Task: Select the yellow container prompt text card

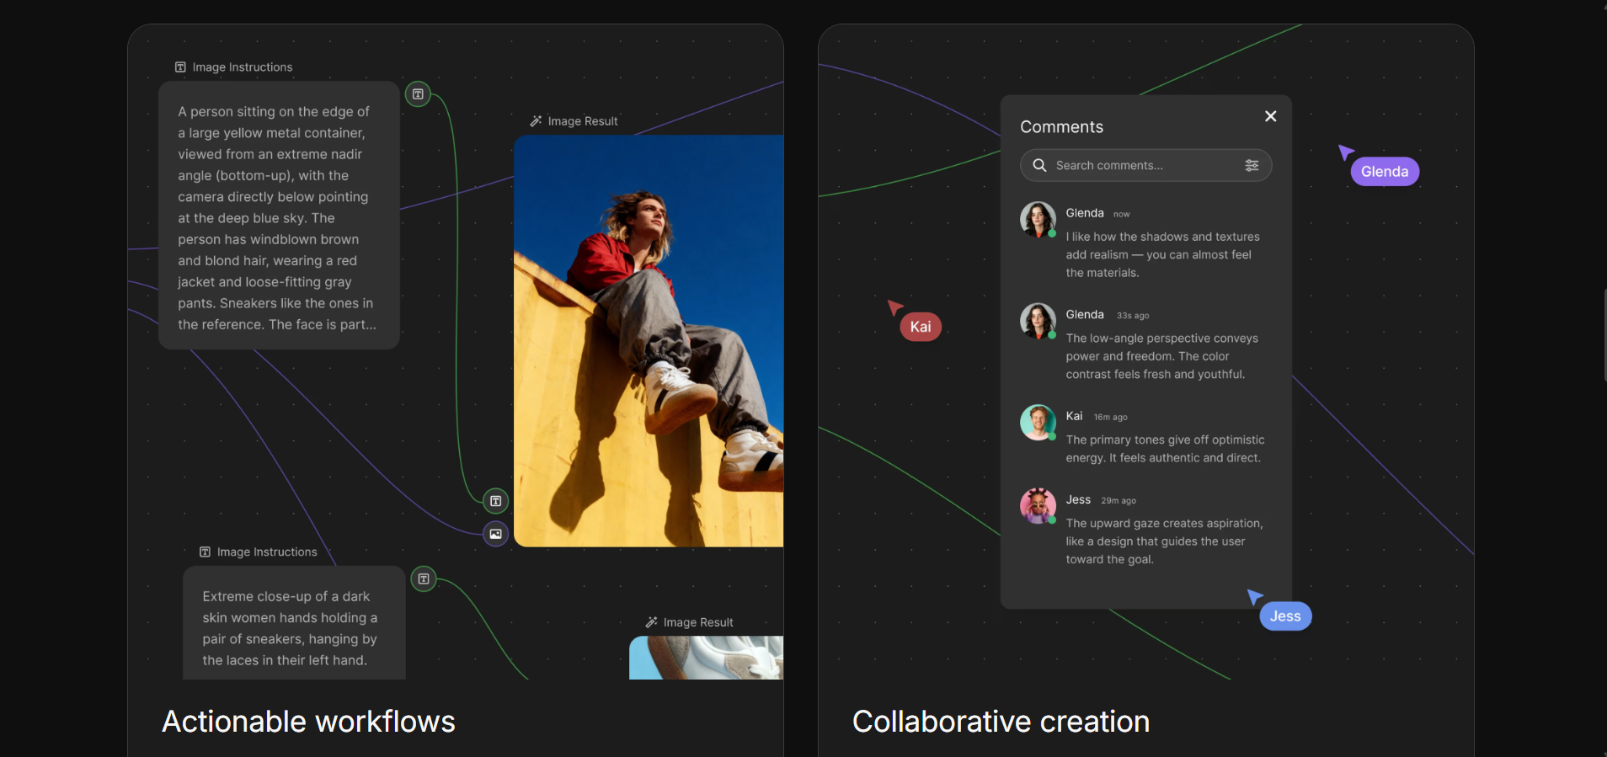Action: click(x=278, y=216)
